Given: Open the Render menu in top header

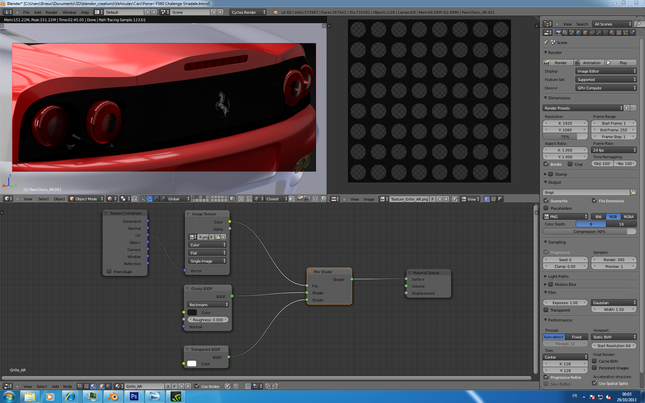Looking at the screenshot, I should (x=51, y=12).
